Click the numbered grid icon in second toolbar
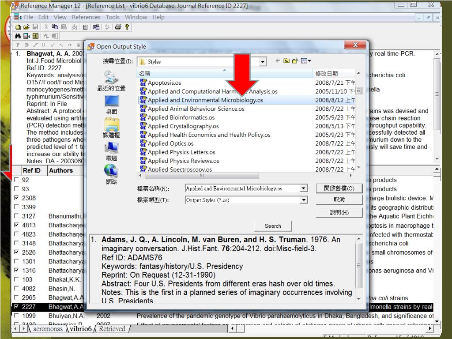Viewport: 452px width, 339px height. [x=35, y=36]
